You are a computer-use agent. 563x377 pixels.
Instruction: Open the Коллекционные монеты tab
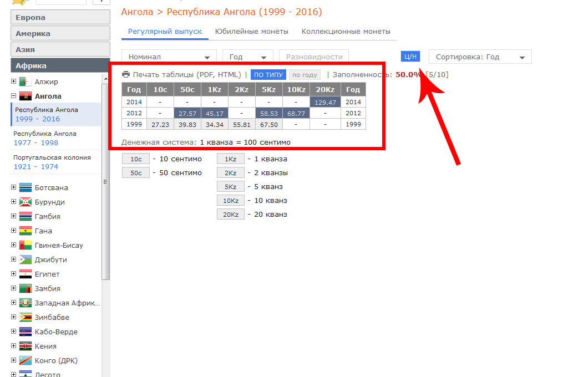(346, 32)
